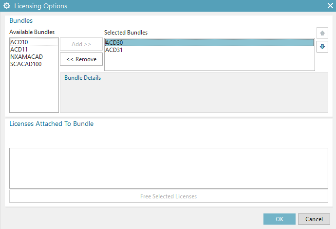Highlight ACD31 in Selected Bundles
The width and height of the screenshot is (336, 229).
point(114,50)
